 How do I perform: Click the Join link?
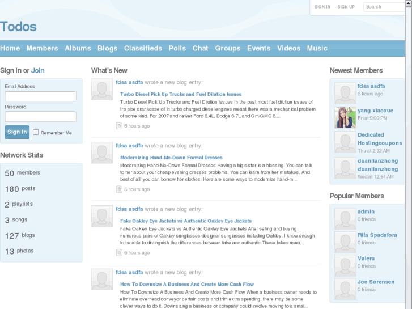click(38, 70)
